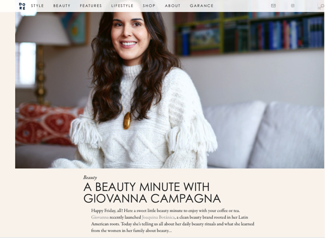The image size is (325, 238).
Task: Click the italic Beauty category label
Action: [90, 177]
